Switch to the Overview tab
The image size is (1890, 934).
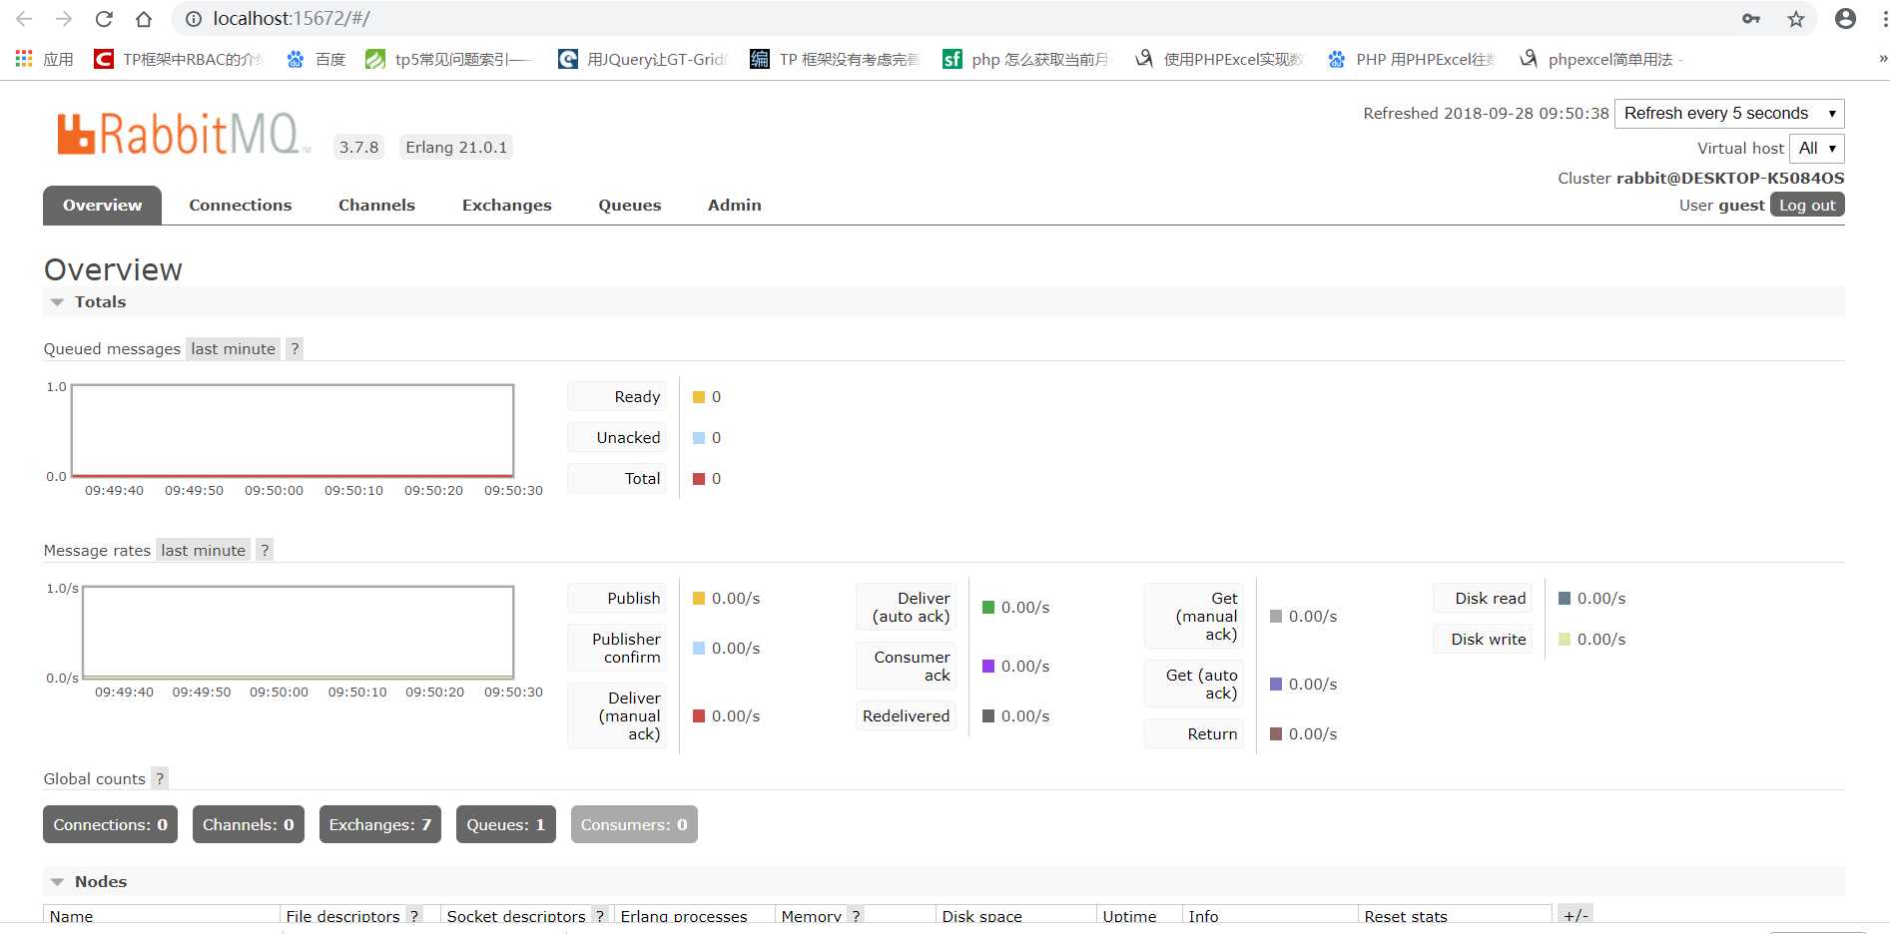click(102, 205)
